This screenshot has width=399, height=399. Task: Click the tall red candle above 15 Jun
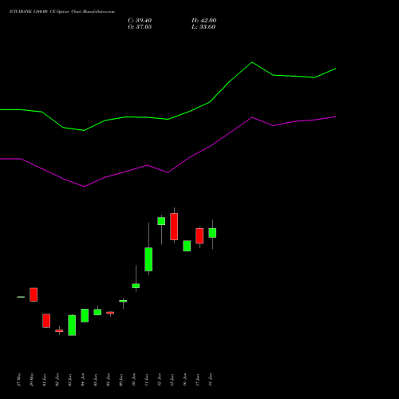174,227
